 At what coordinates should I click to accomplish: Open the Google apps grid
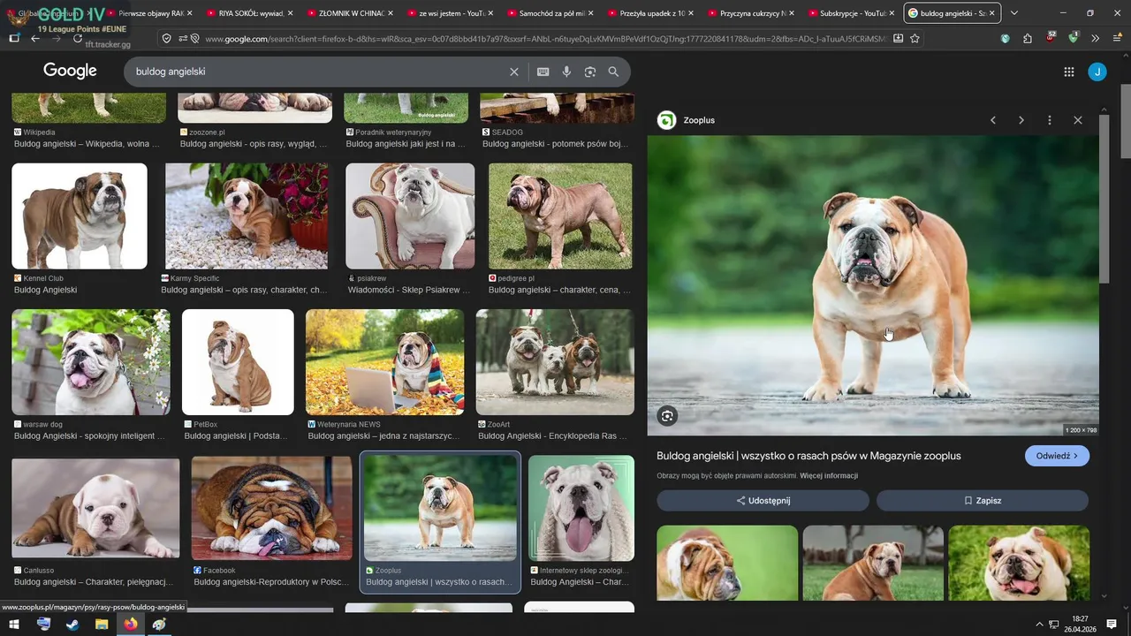(x=1068, y=72)
